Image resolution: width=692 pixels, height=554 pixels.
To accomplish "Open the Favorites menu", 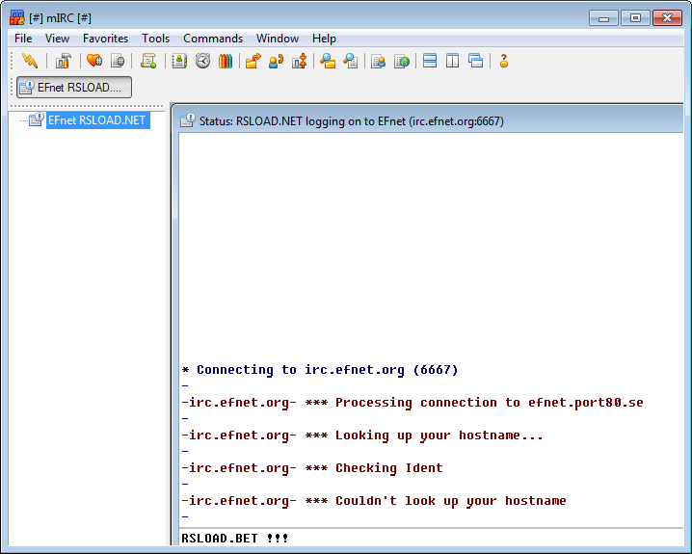I will coord(105,39).
